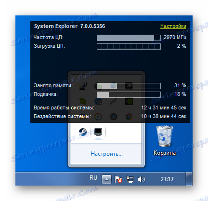208x201 pixels.
Task: Click the "Подкачка:" label
Action: pos(46,94)
